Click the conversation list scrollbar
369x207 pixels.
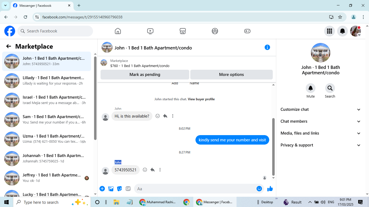95,98
